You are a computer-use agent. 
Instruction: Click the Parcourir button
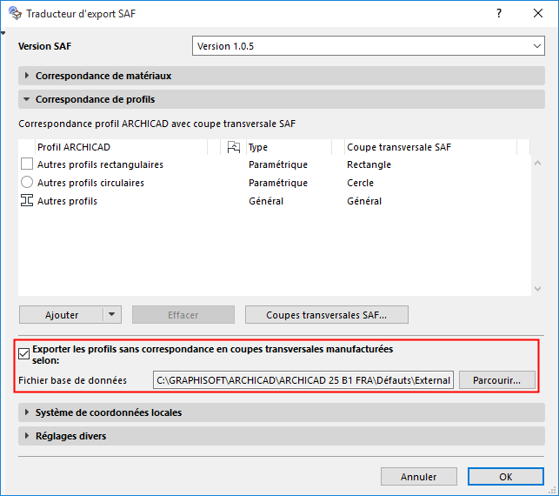(496, 380)
